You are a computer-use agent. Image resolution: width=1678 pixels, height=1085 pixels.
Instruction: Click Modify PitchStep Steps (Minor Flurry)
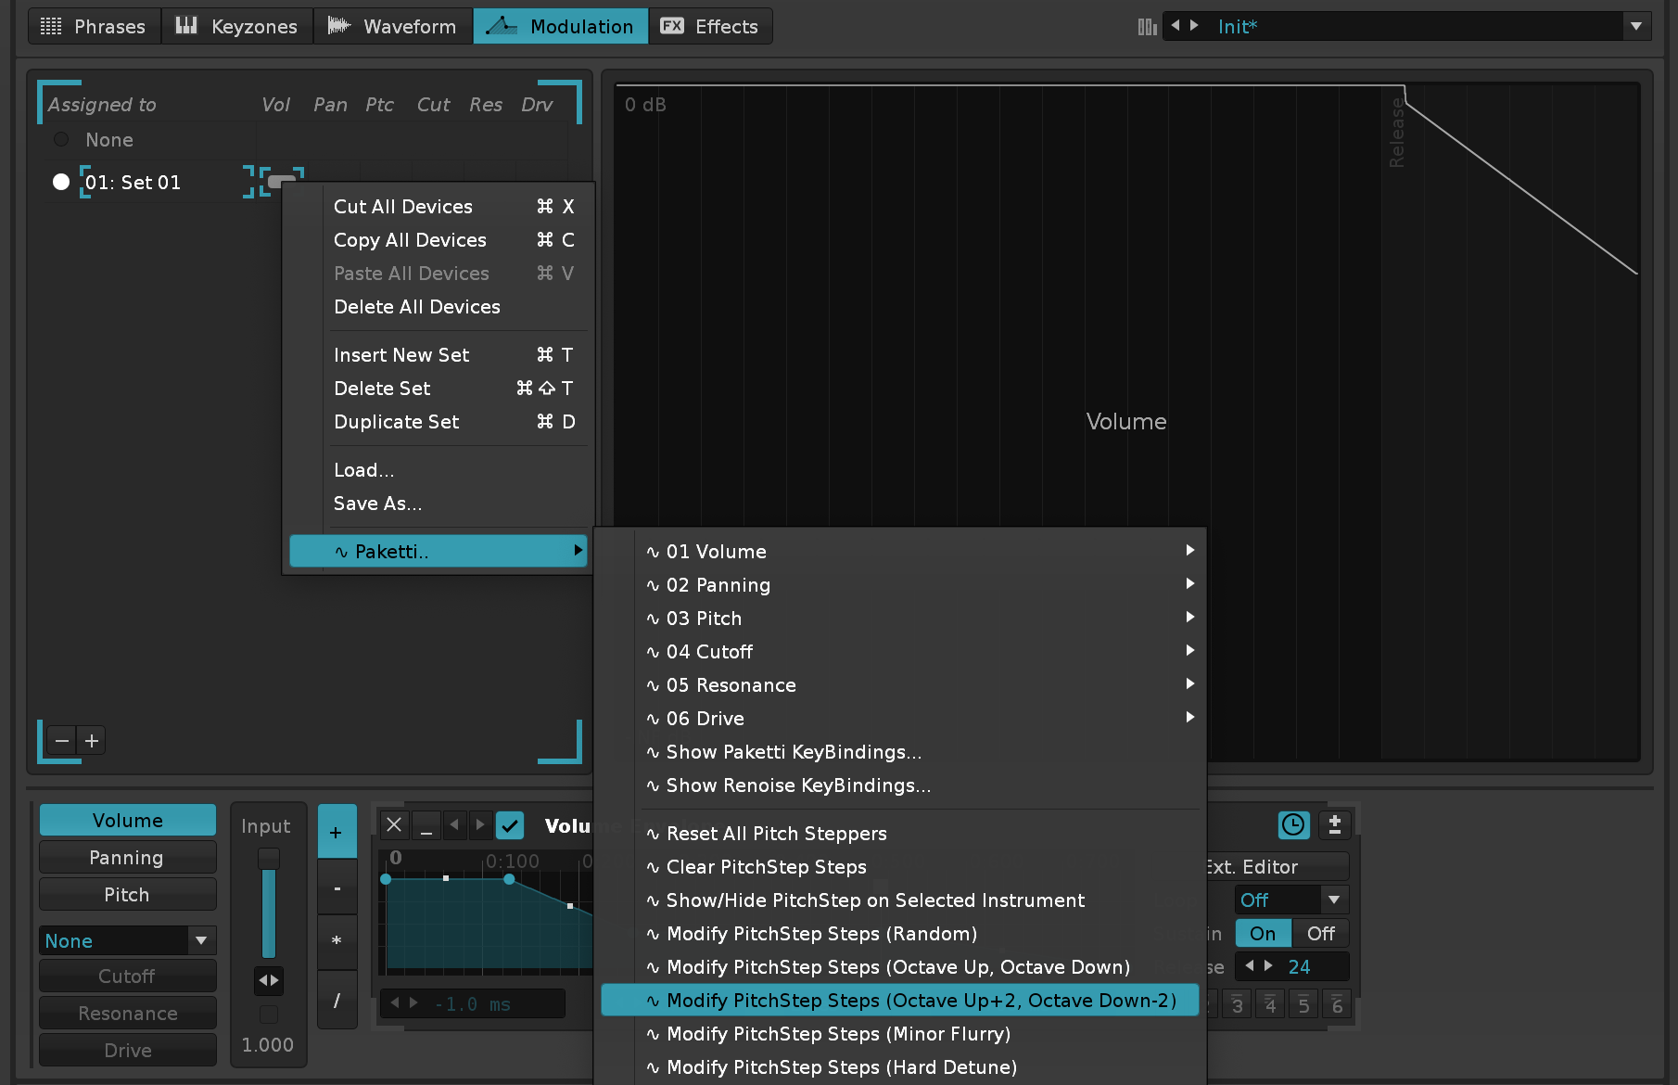click(838, 1034)
